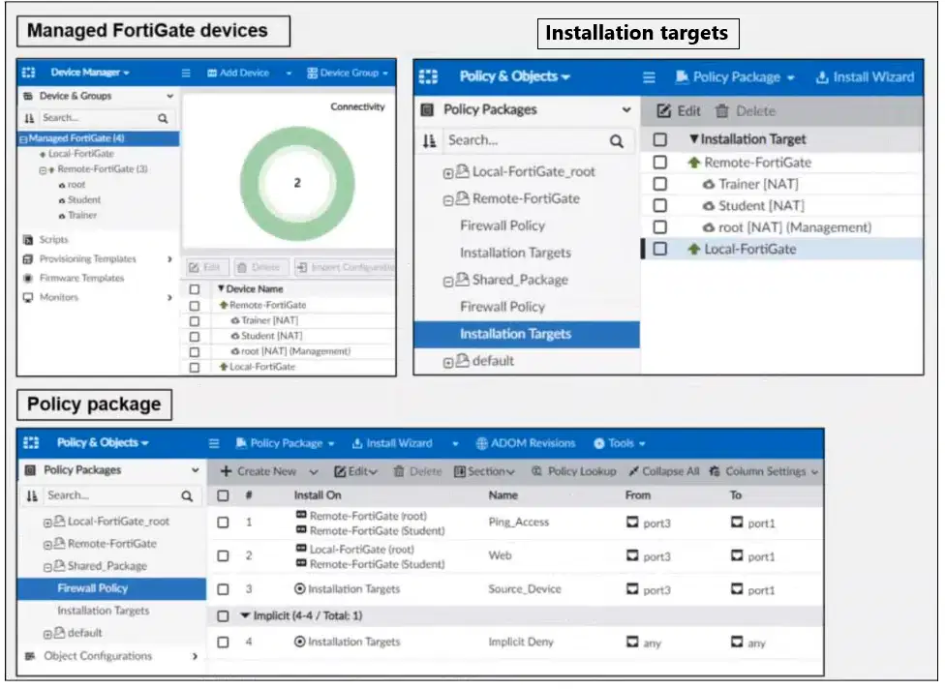Check root [NAT] (Management) target checkbox
The image size is (945, 689).
[660, 227]
